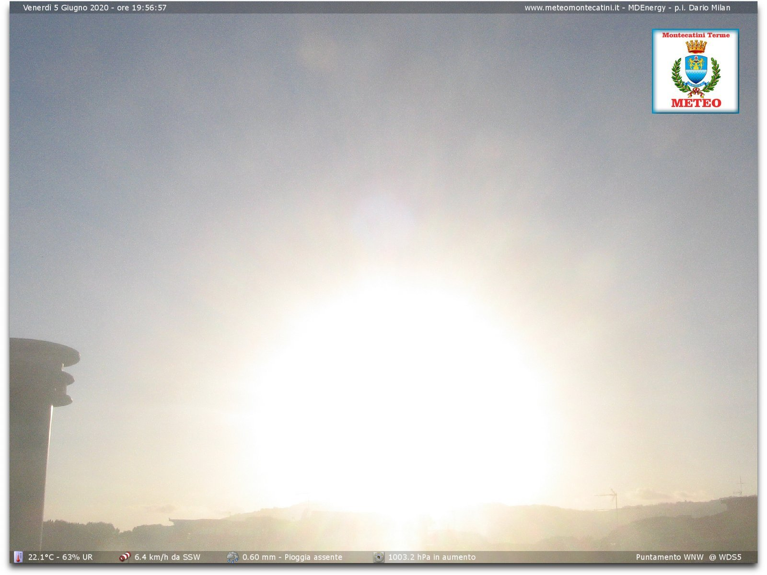Click the www.meteomontecatini.it website text

pyautogui.click(x=572, y=8)
